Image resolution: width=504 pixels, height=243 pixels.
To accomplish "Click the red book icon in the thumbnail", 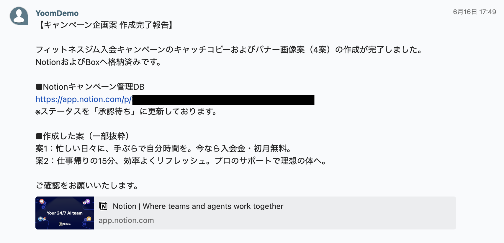I will tap(42, 201).
